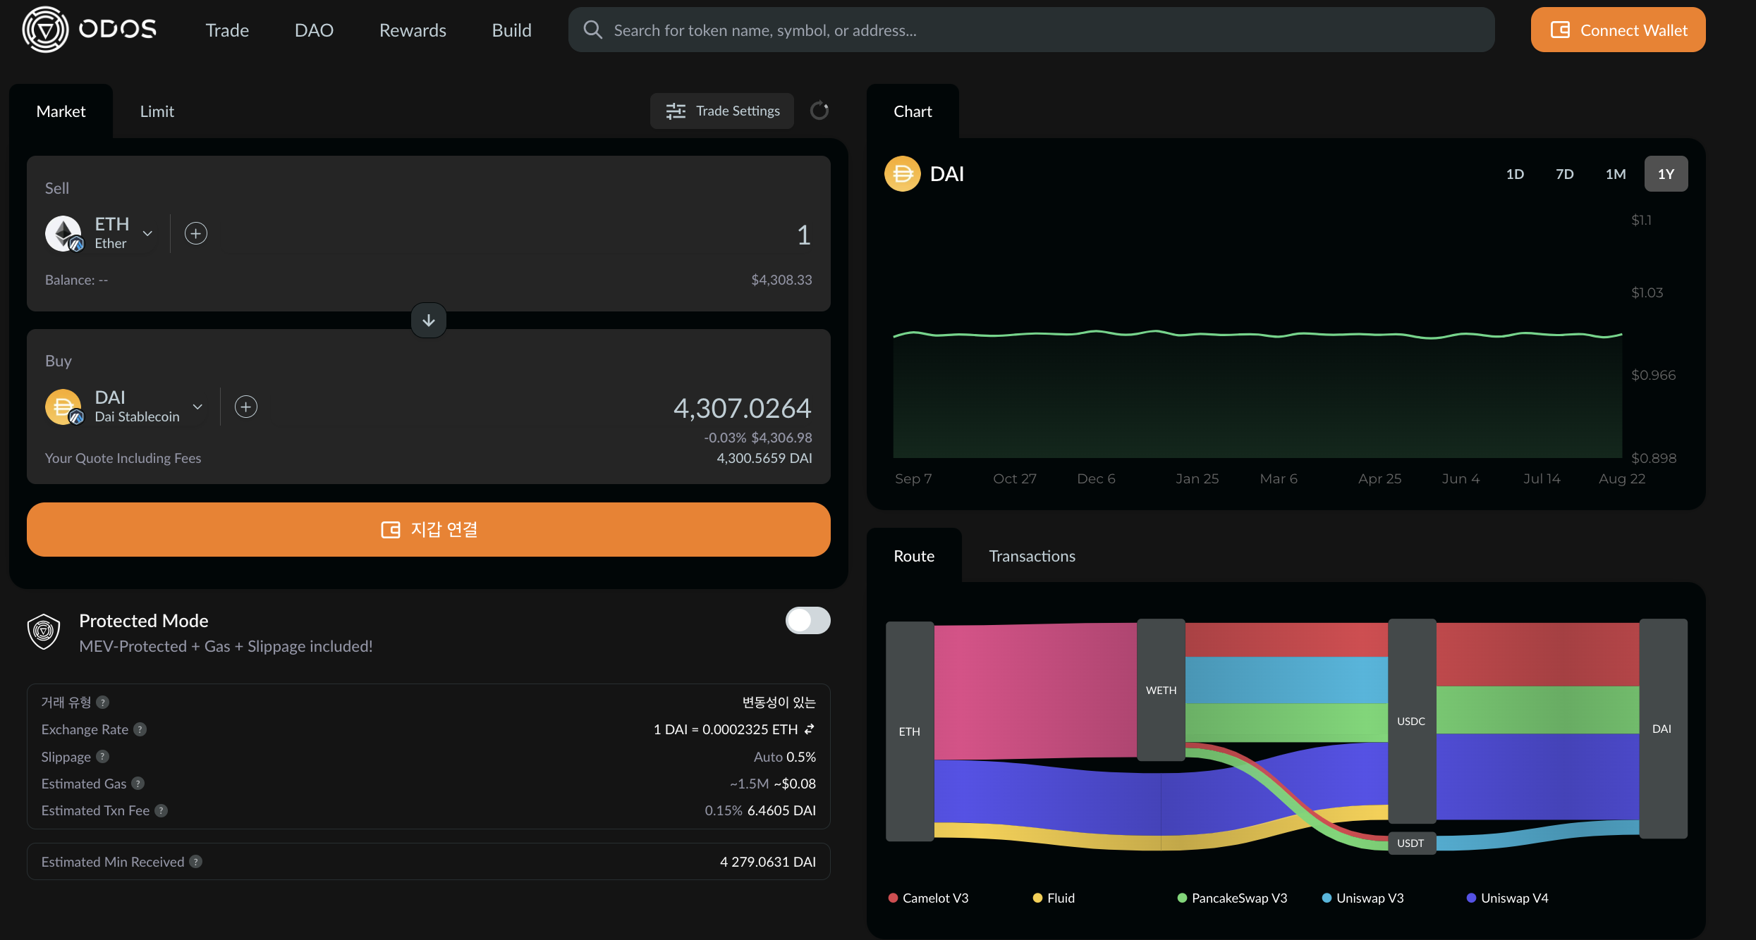Open Rewards menu

tap(413, 30)
